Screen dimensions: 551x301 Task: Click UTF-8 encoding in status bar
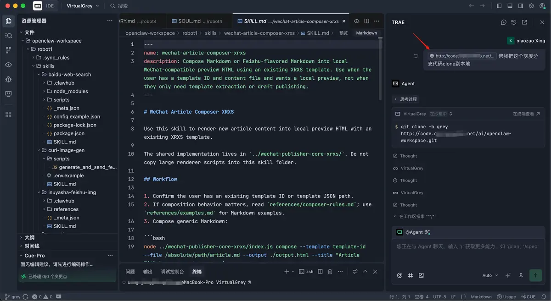(439, 297)
